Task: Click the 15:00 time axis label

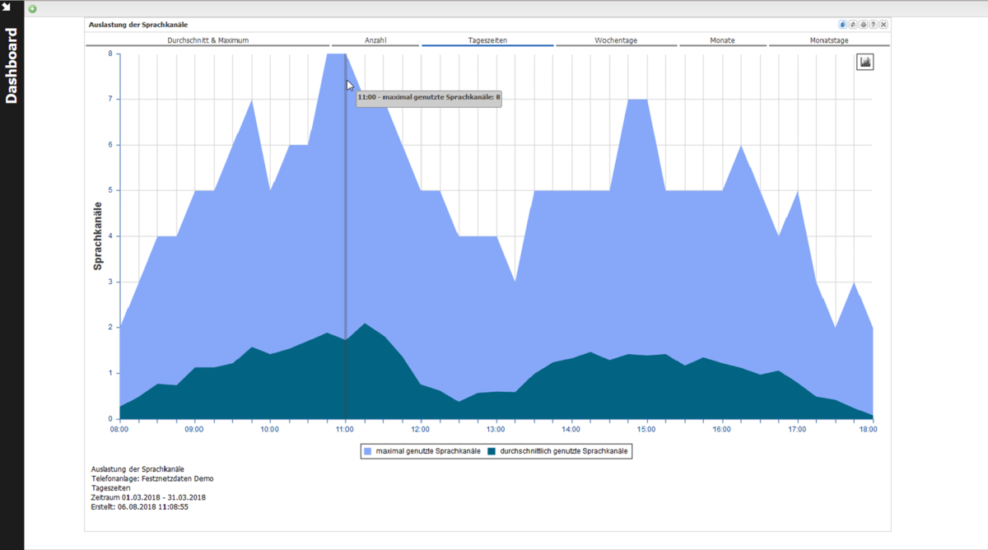Action: (645, 429)
